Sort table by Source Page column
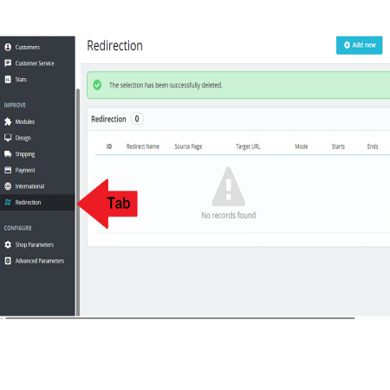The width and height of the screenshot is (390, 390). point(188,146)
